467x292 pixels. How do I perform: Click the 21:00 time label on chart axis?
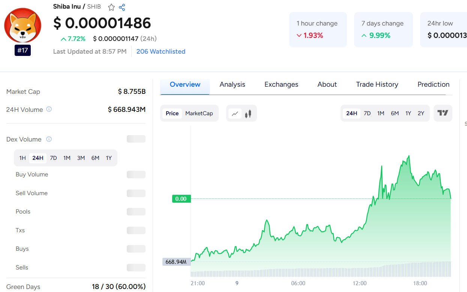[198, 283]
